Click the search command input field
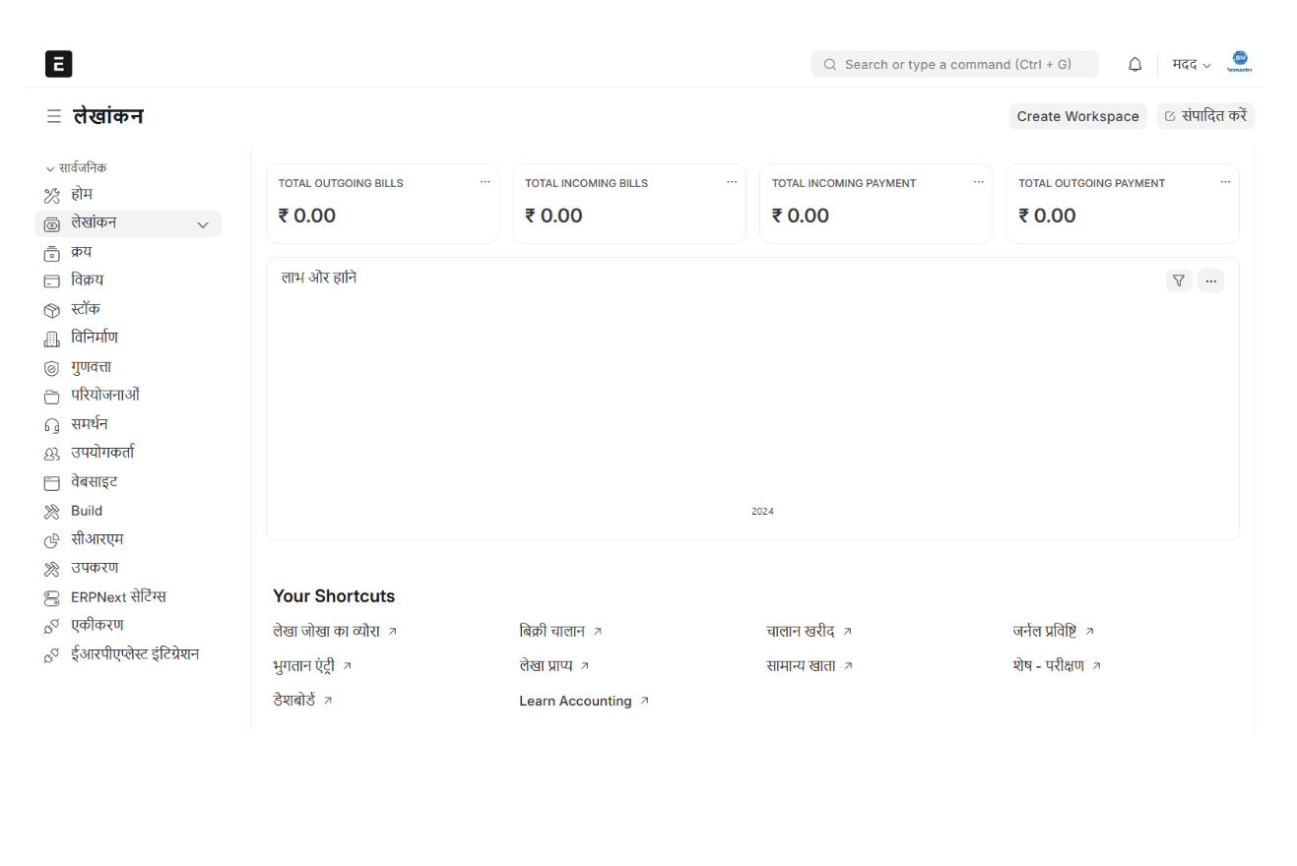 coord(955,65)
